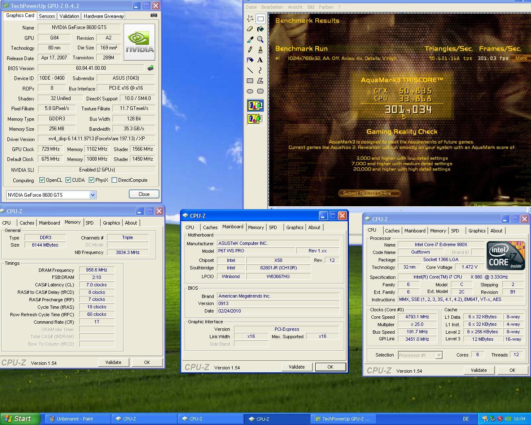Click the DRAM Frequency value 958.6 MHz
531x425 pixels.
click(x=97, y=270)
